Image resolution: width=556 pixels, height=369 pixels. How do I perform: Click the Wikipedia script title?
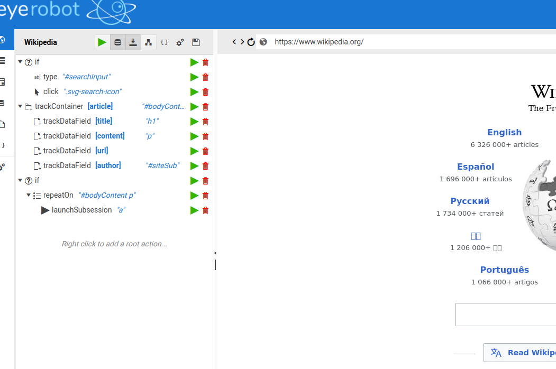[40, 42]
